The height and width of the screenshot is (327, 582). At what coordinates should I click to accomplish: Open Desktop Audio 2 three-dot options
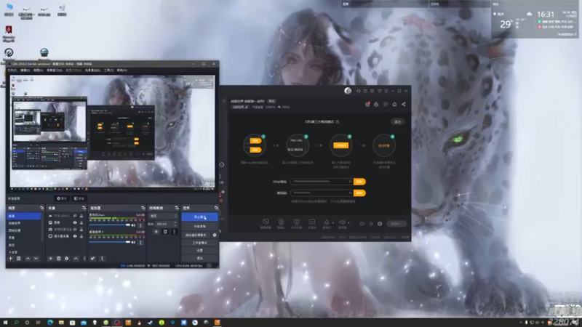coord(140,242)
